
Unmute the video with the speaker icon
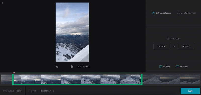point(57,67)
